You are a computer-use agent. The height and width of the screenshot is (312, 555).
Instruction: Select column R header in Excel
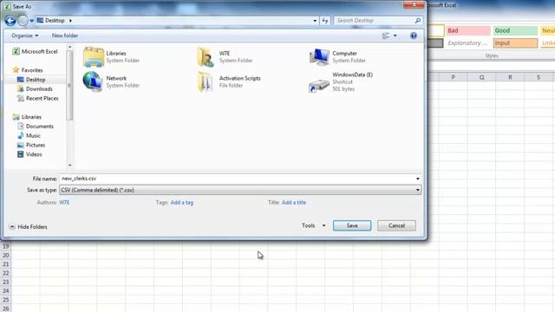point(510,77)
